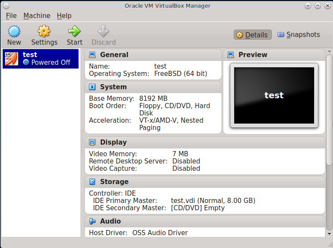Viewport: 333px width, 248px height.
Task: Click the Storage section disk icon
Action: pos(92,182)
